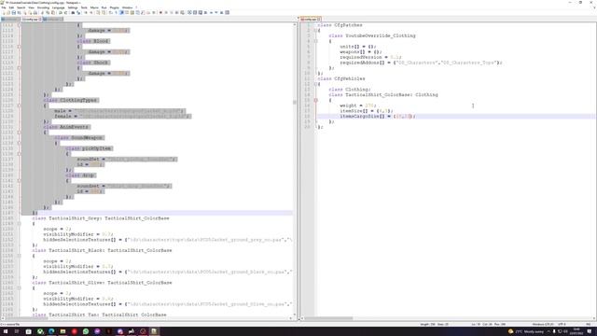The height and width of the screenshot is (336, 597).
Task: Open the Search menu
Action: coord(21,7)
